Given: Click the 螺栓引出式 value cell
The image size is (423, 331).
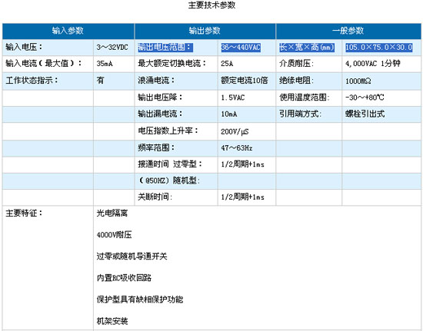Looking at the screenshot, I should (381, 114).
